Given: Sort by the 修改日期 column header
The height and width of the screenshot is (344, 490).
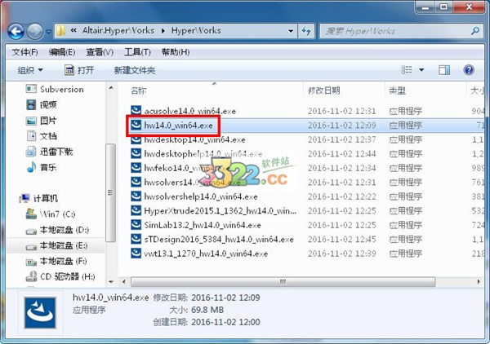Looking at the screenshot, I should pyautogui.click(x=323, y=90).
